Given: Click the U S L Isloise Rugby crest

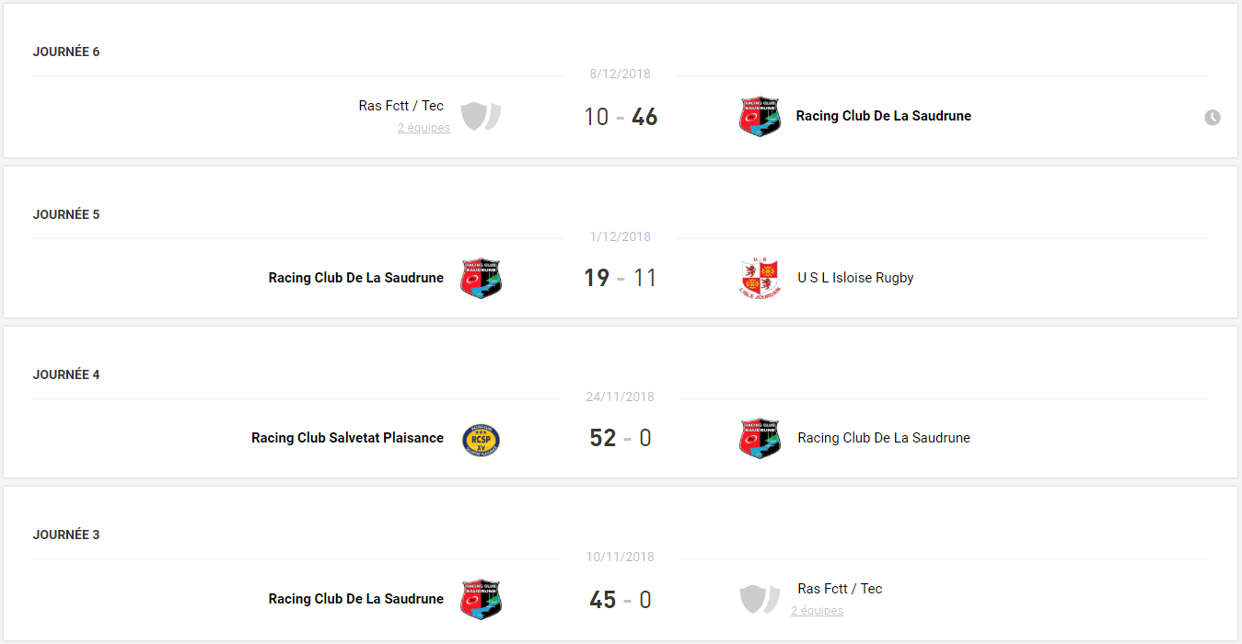Looking at the screenshot, I should point(760,278).
